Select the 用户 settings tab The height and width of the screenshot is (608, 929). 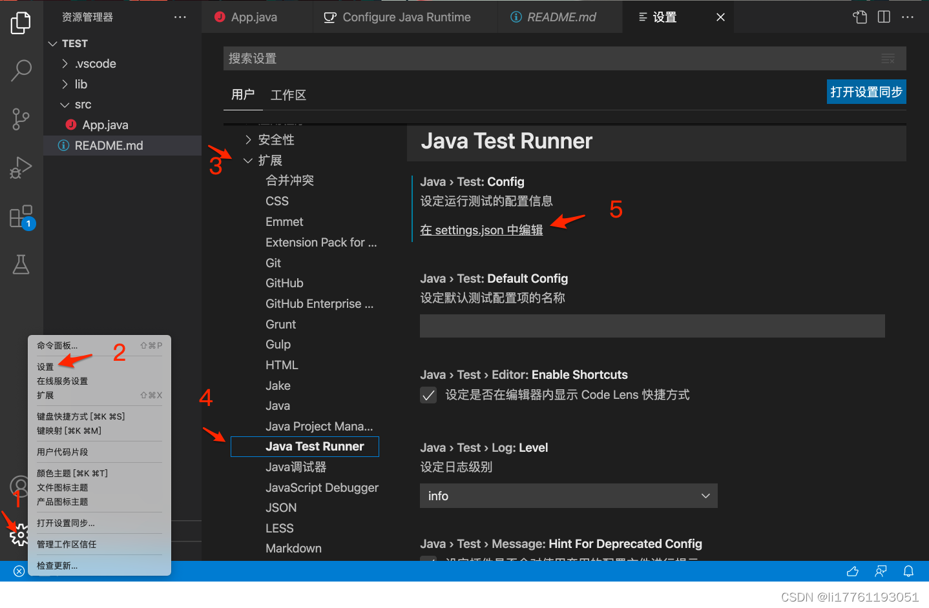coord(243,95)
